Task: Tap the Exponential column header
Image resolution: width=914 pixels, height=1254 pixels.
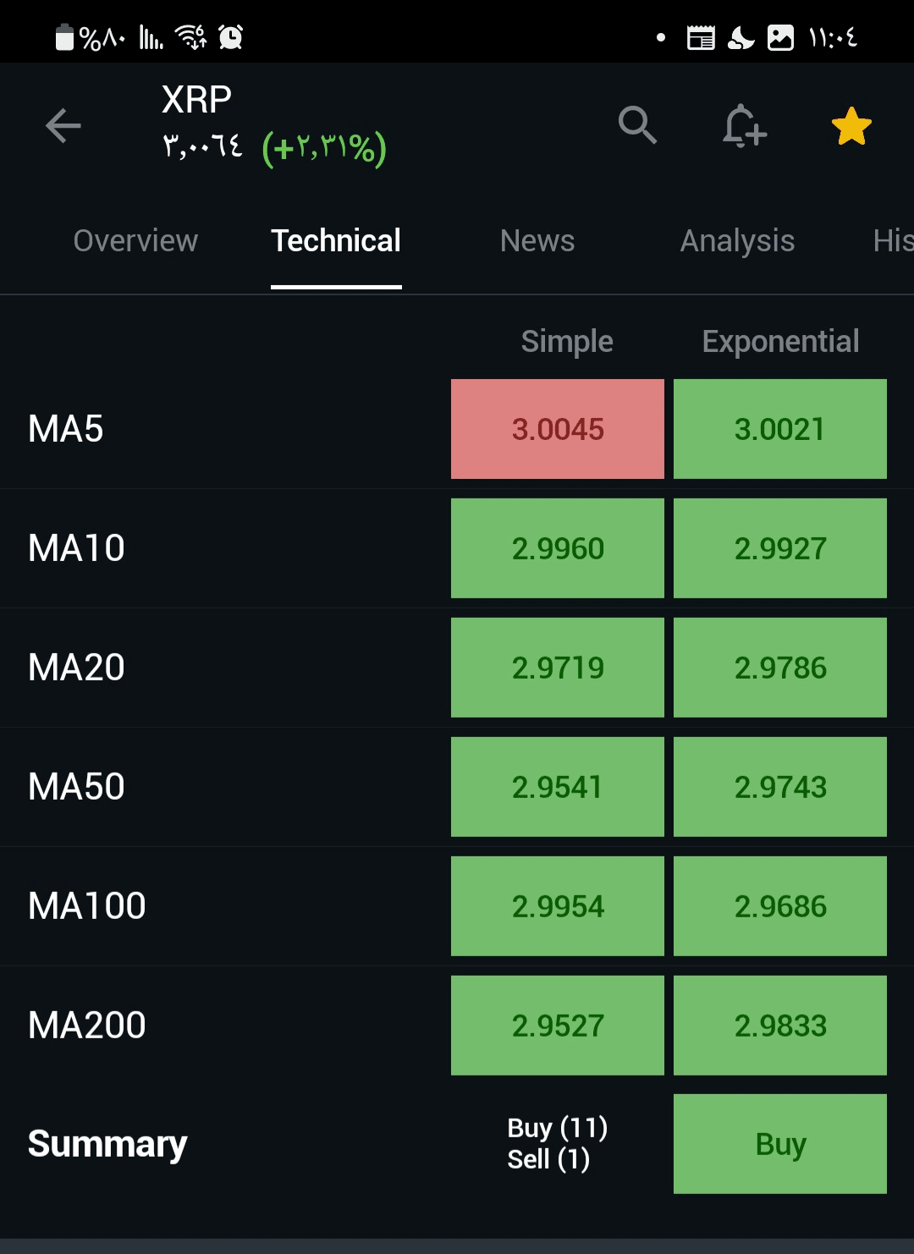Action: 780,342
